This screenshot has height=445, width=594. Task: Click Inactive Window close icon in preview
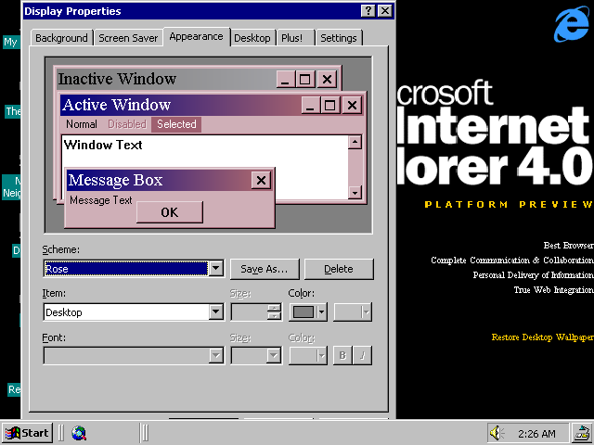click(x=327, y=79)
